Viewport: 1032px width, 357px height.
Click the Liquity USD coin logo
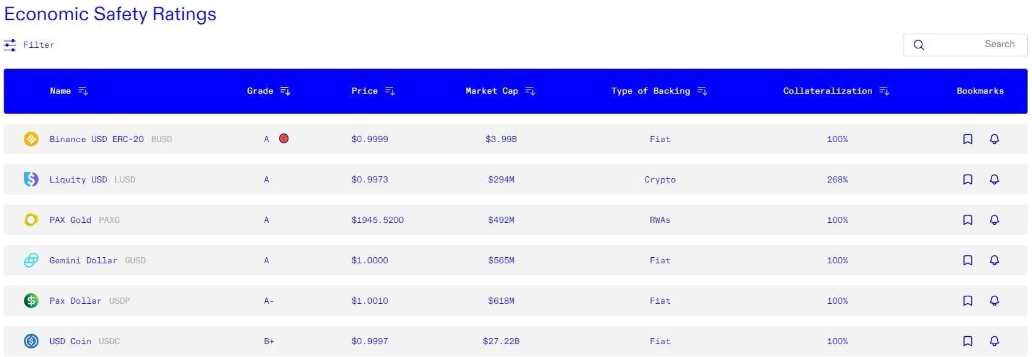point(30,179)
